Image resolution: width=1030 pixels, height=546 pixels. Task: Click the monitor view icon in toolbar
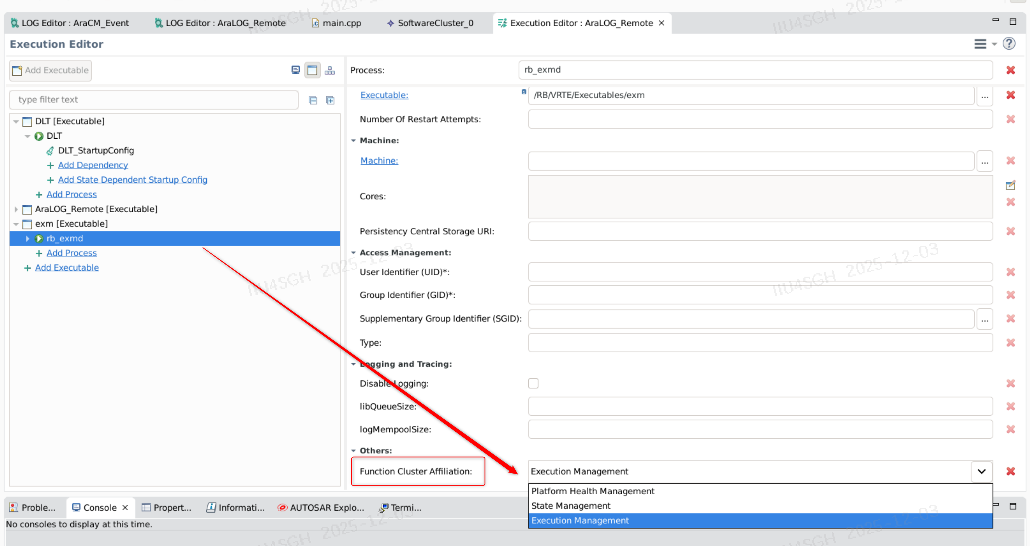295,70
